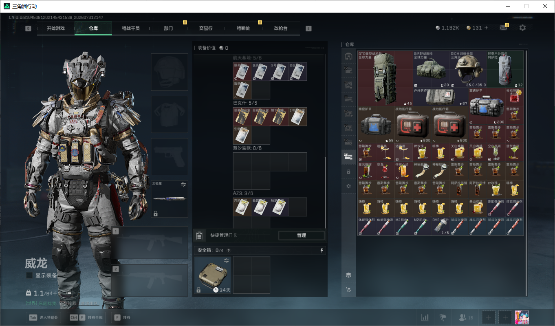Select the 精密护甲 repair kit item
555x326 pixels.
click(x=376, y=125)
